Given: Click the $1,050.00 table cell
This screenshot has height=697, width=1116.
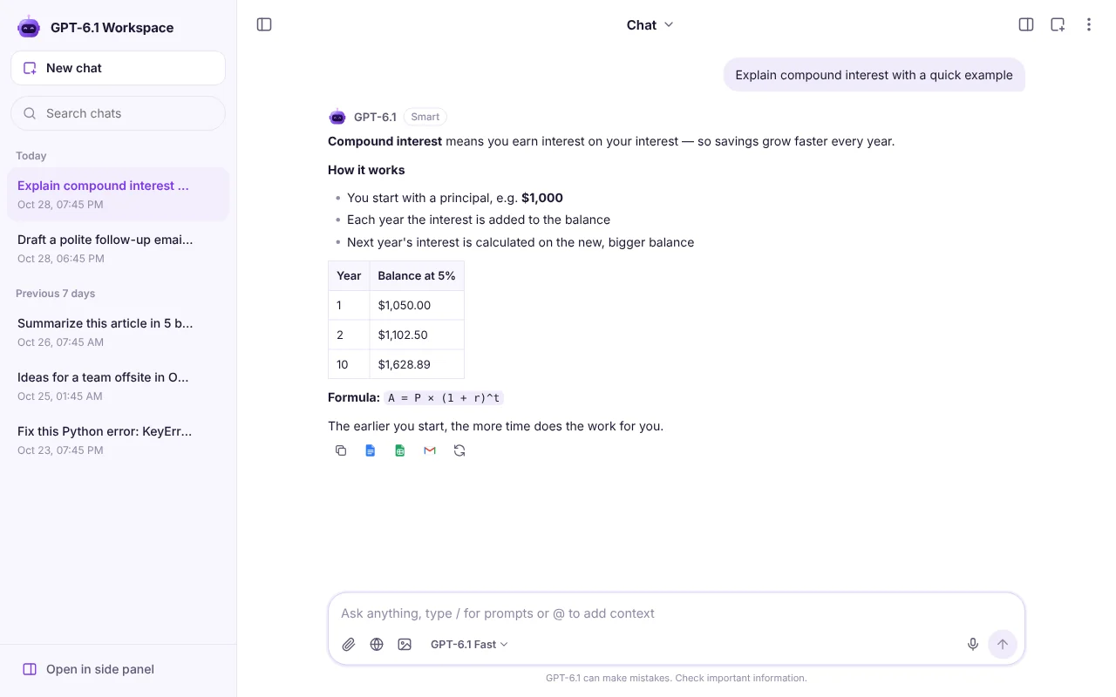Looking at the screenshot, I should click(x=417, y=305).
